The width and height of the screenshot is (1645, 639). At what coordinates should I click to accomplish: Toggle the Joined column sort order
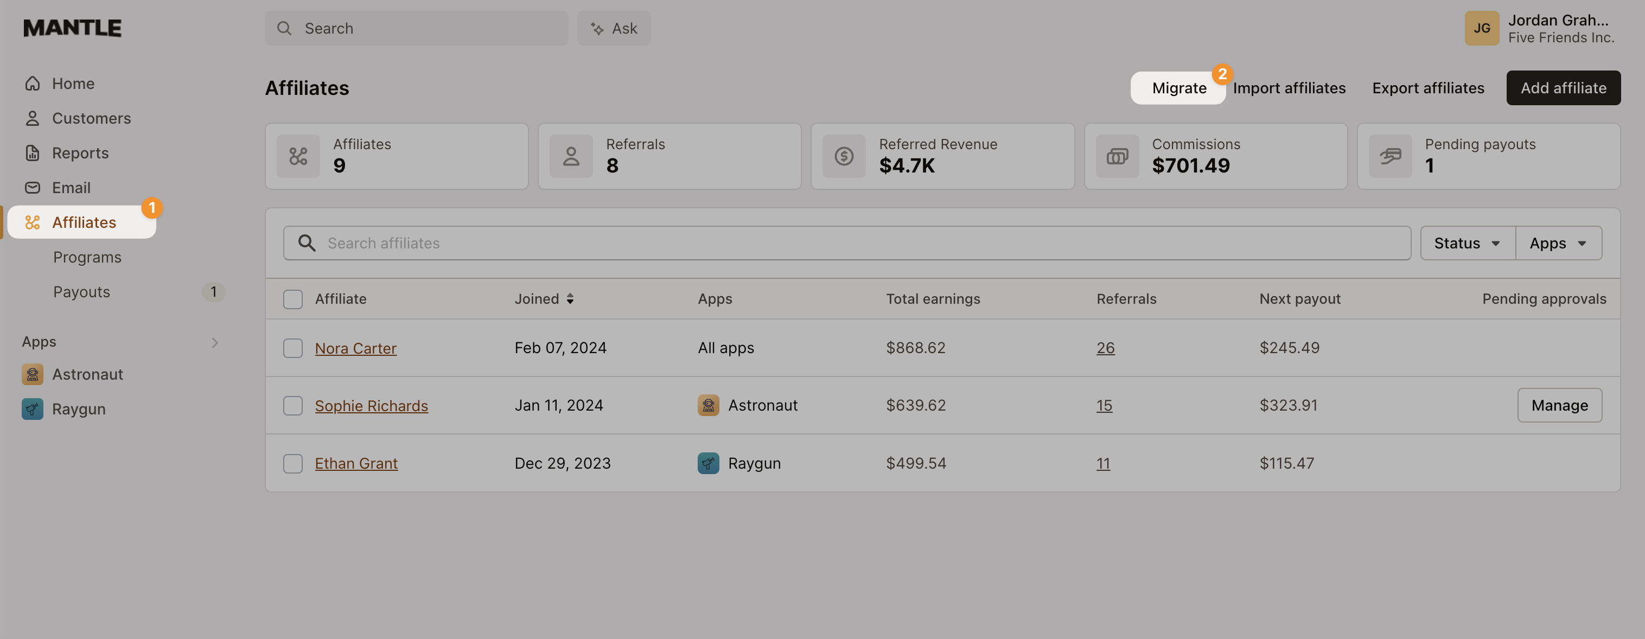[570, 298]
